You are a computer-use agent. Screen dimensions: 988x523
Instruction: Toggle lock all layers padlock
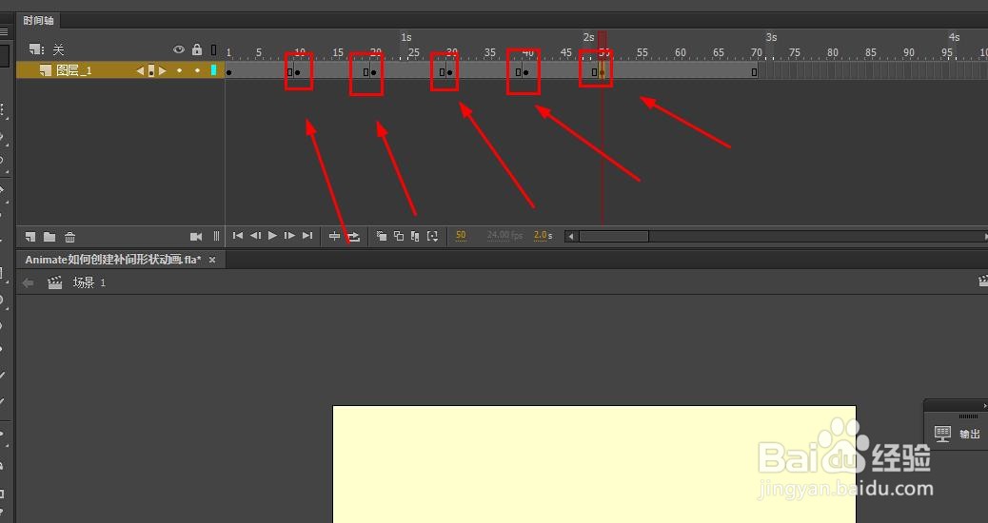(197, 49)
